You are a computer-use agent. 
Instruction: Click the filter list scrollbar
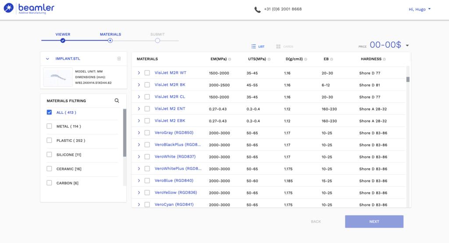[x=125, y=133]
